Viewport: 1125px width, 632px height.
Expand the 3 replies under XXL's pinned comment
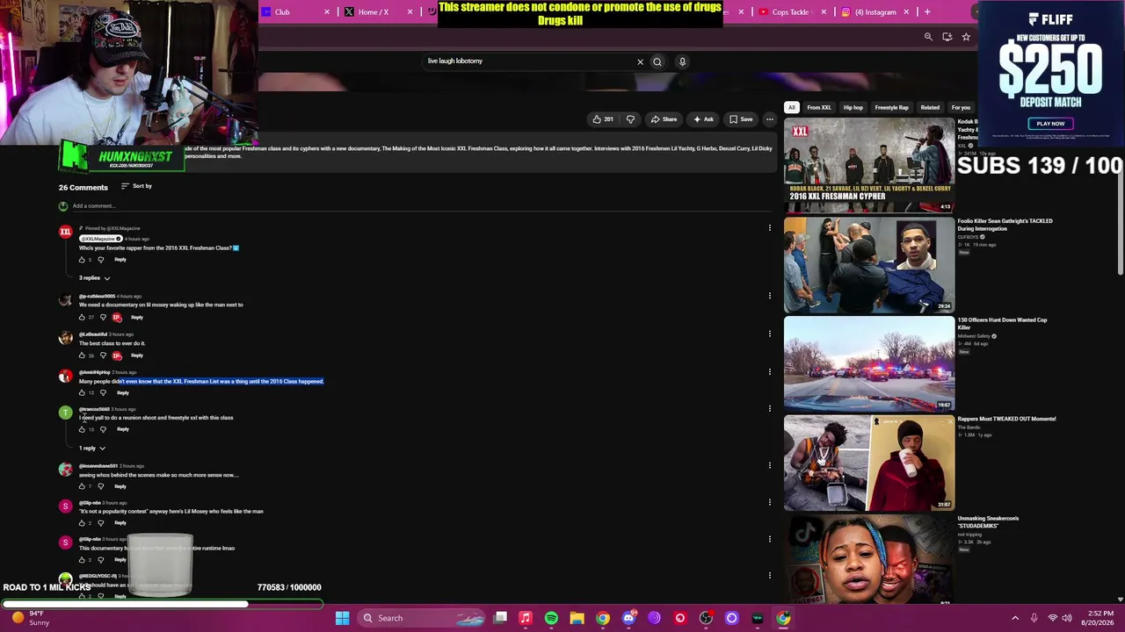point(94,278)
